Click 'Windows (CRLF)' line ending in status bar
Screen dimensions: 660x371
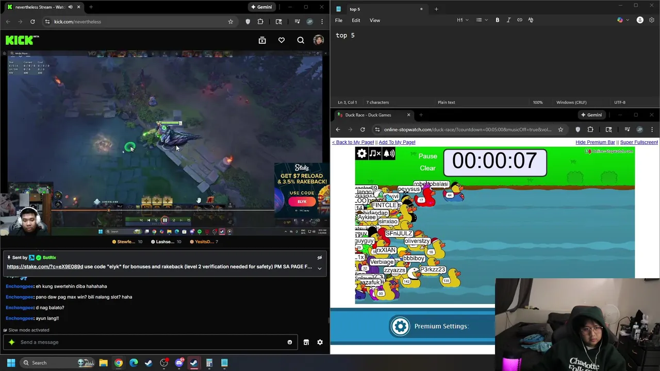coord(571,102)
